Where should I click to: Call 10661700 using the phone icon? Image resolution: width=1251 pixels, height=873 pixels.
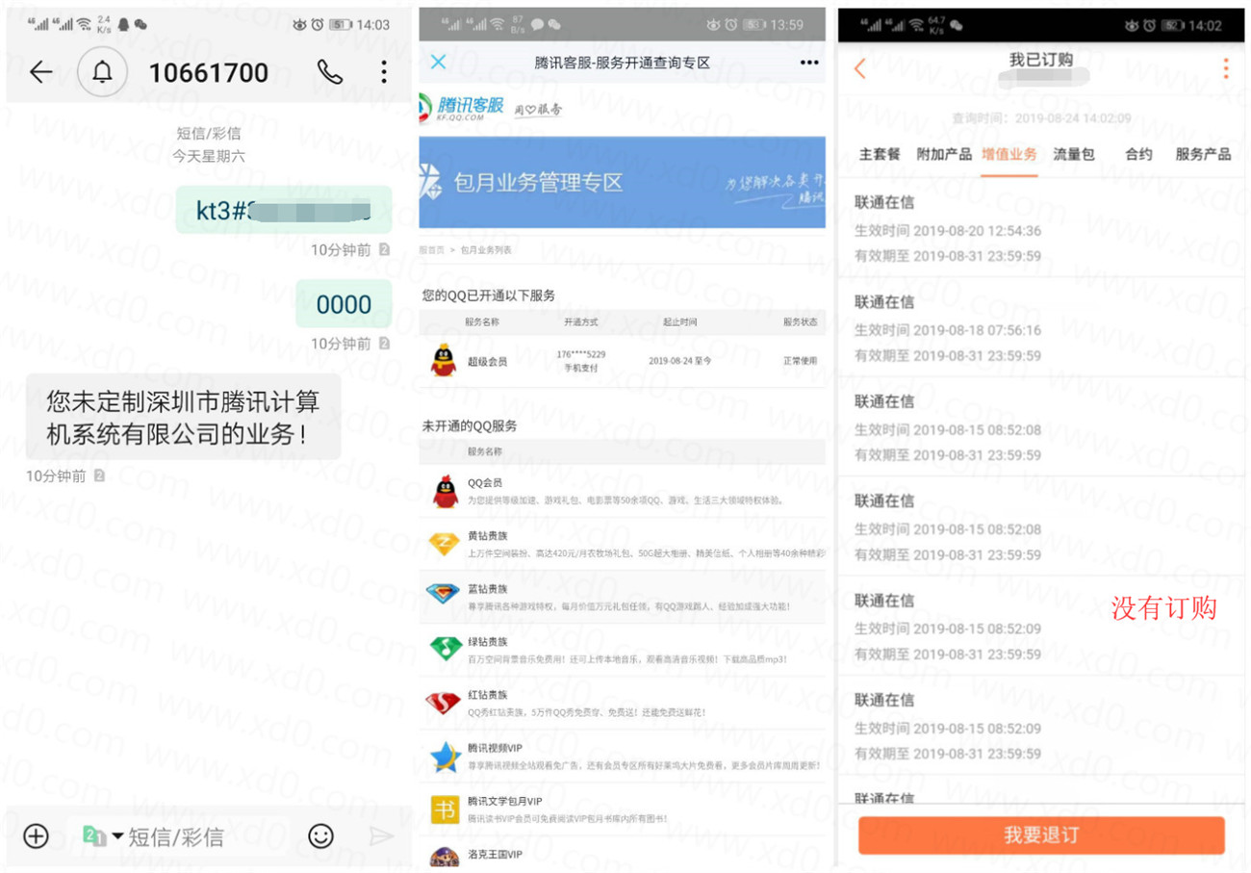click(329, 72)
